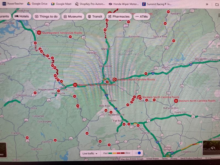Click road closure icon near Newland
The width and height of the screenshot is (220, 165).
168,12
